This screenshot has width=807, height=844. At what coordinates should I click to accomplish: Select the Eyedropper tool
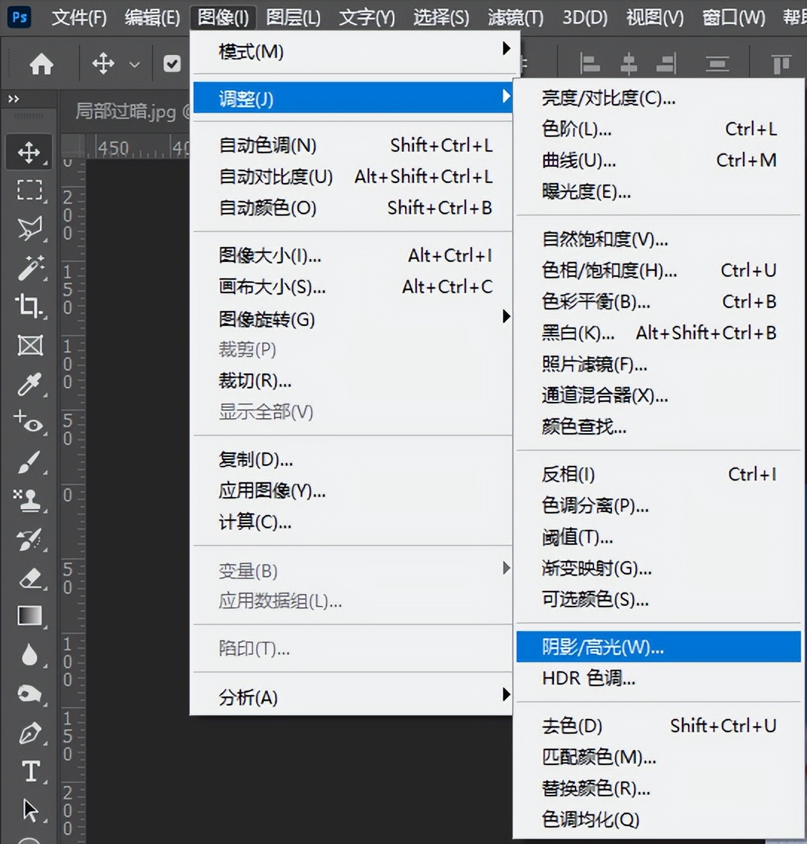pos(30,384)
